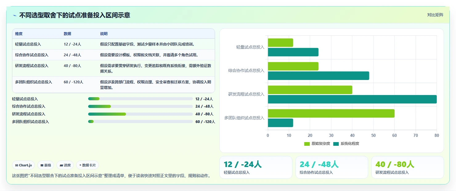Image resolution: width=456 pixels, height=191 pixels.
Task: Click the 40 / -80人 data card
Action: pos(408,167)
